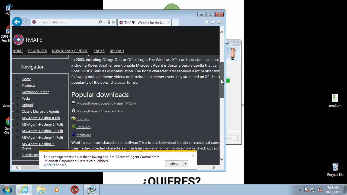The width and height of the screenshot is (347, 195).
Task: Open DOWNLOAD CENTER in top menu
Action: (x=70, y=51)
